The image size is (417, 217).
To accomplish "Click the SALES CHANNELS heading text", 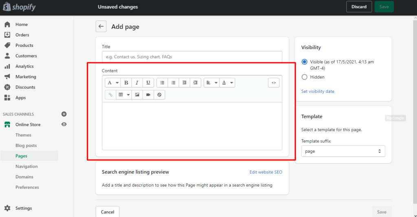I will click(x=18, y=114).
